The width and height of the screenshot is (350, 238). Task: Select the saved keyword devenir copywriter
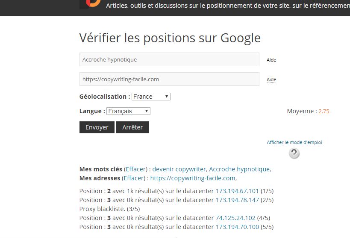[179, 169]
